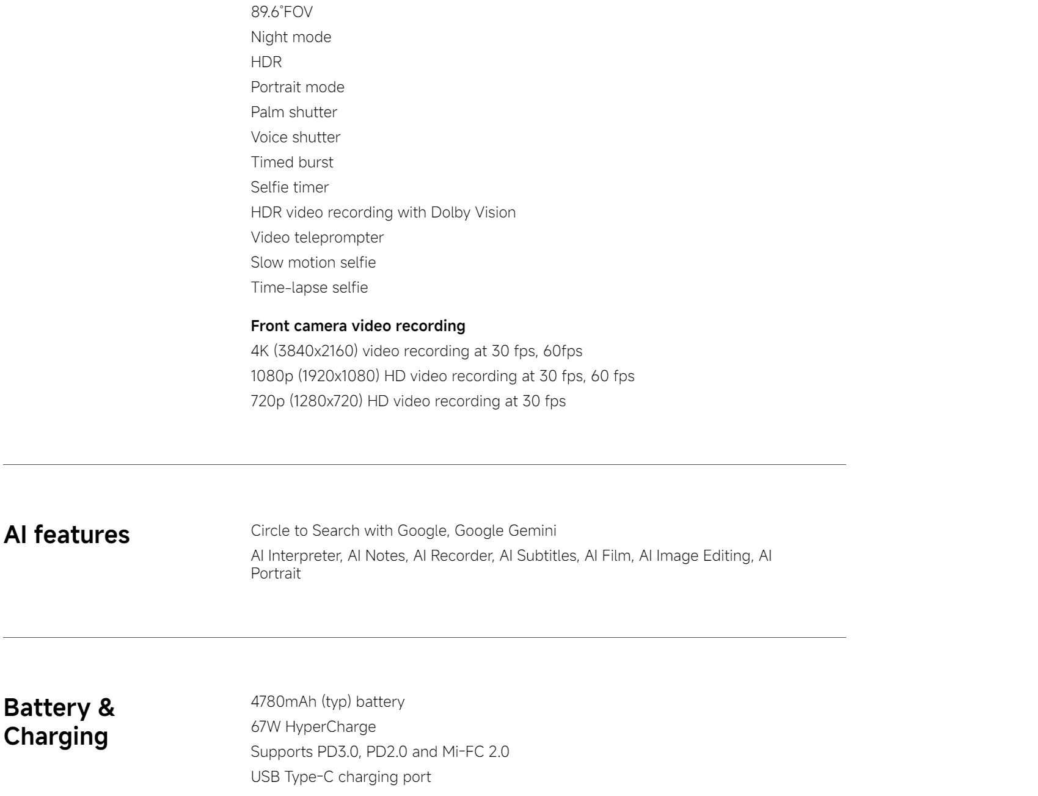Click the 4K video recording spec line
This screenshot has height=796, width=1038.
[x=416, y=351]
